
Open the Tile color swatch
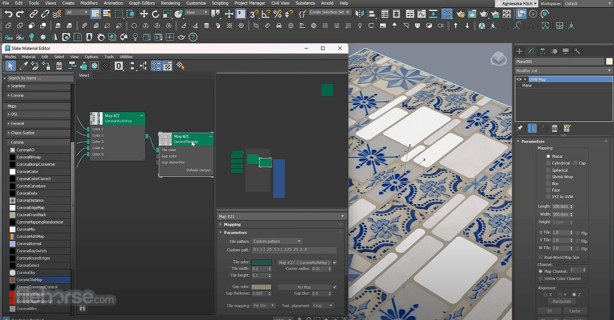click(261, 262)
